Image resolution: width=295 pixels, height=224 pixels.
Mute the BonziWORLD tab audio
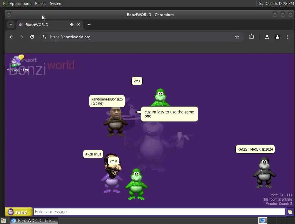[72, 25]
